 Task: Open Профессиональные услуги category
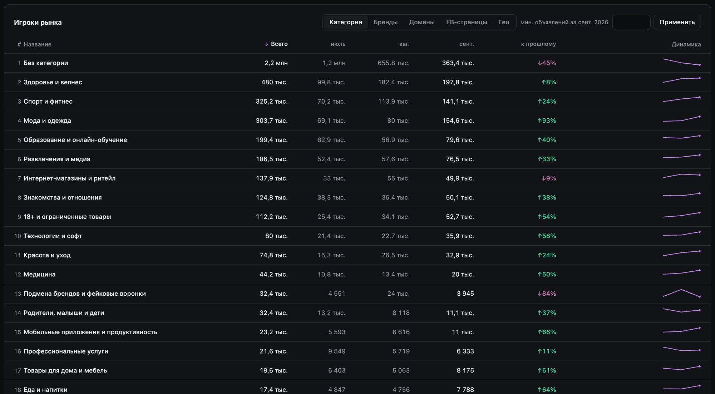click(66, 351)
